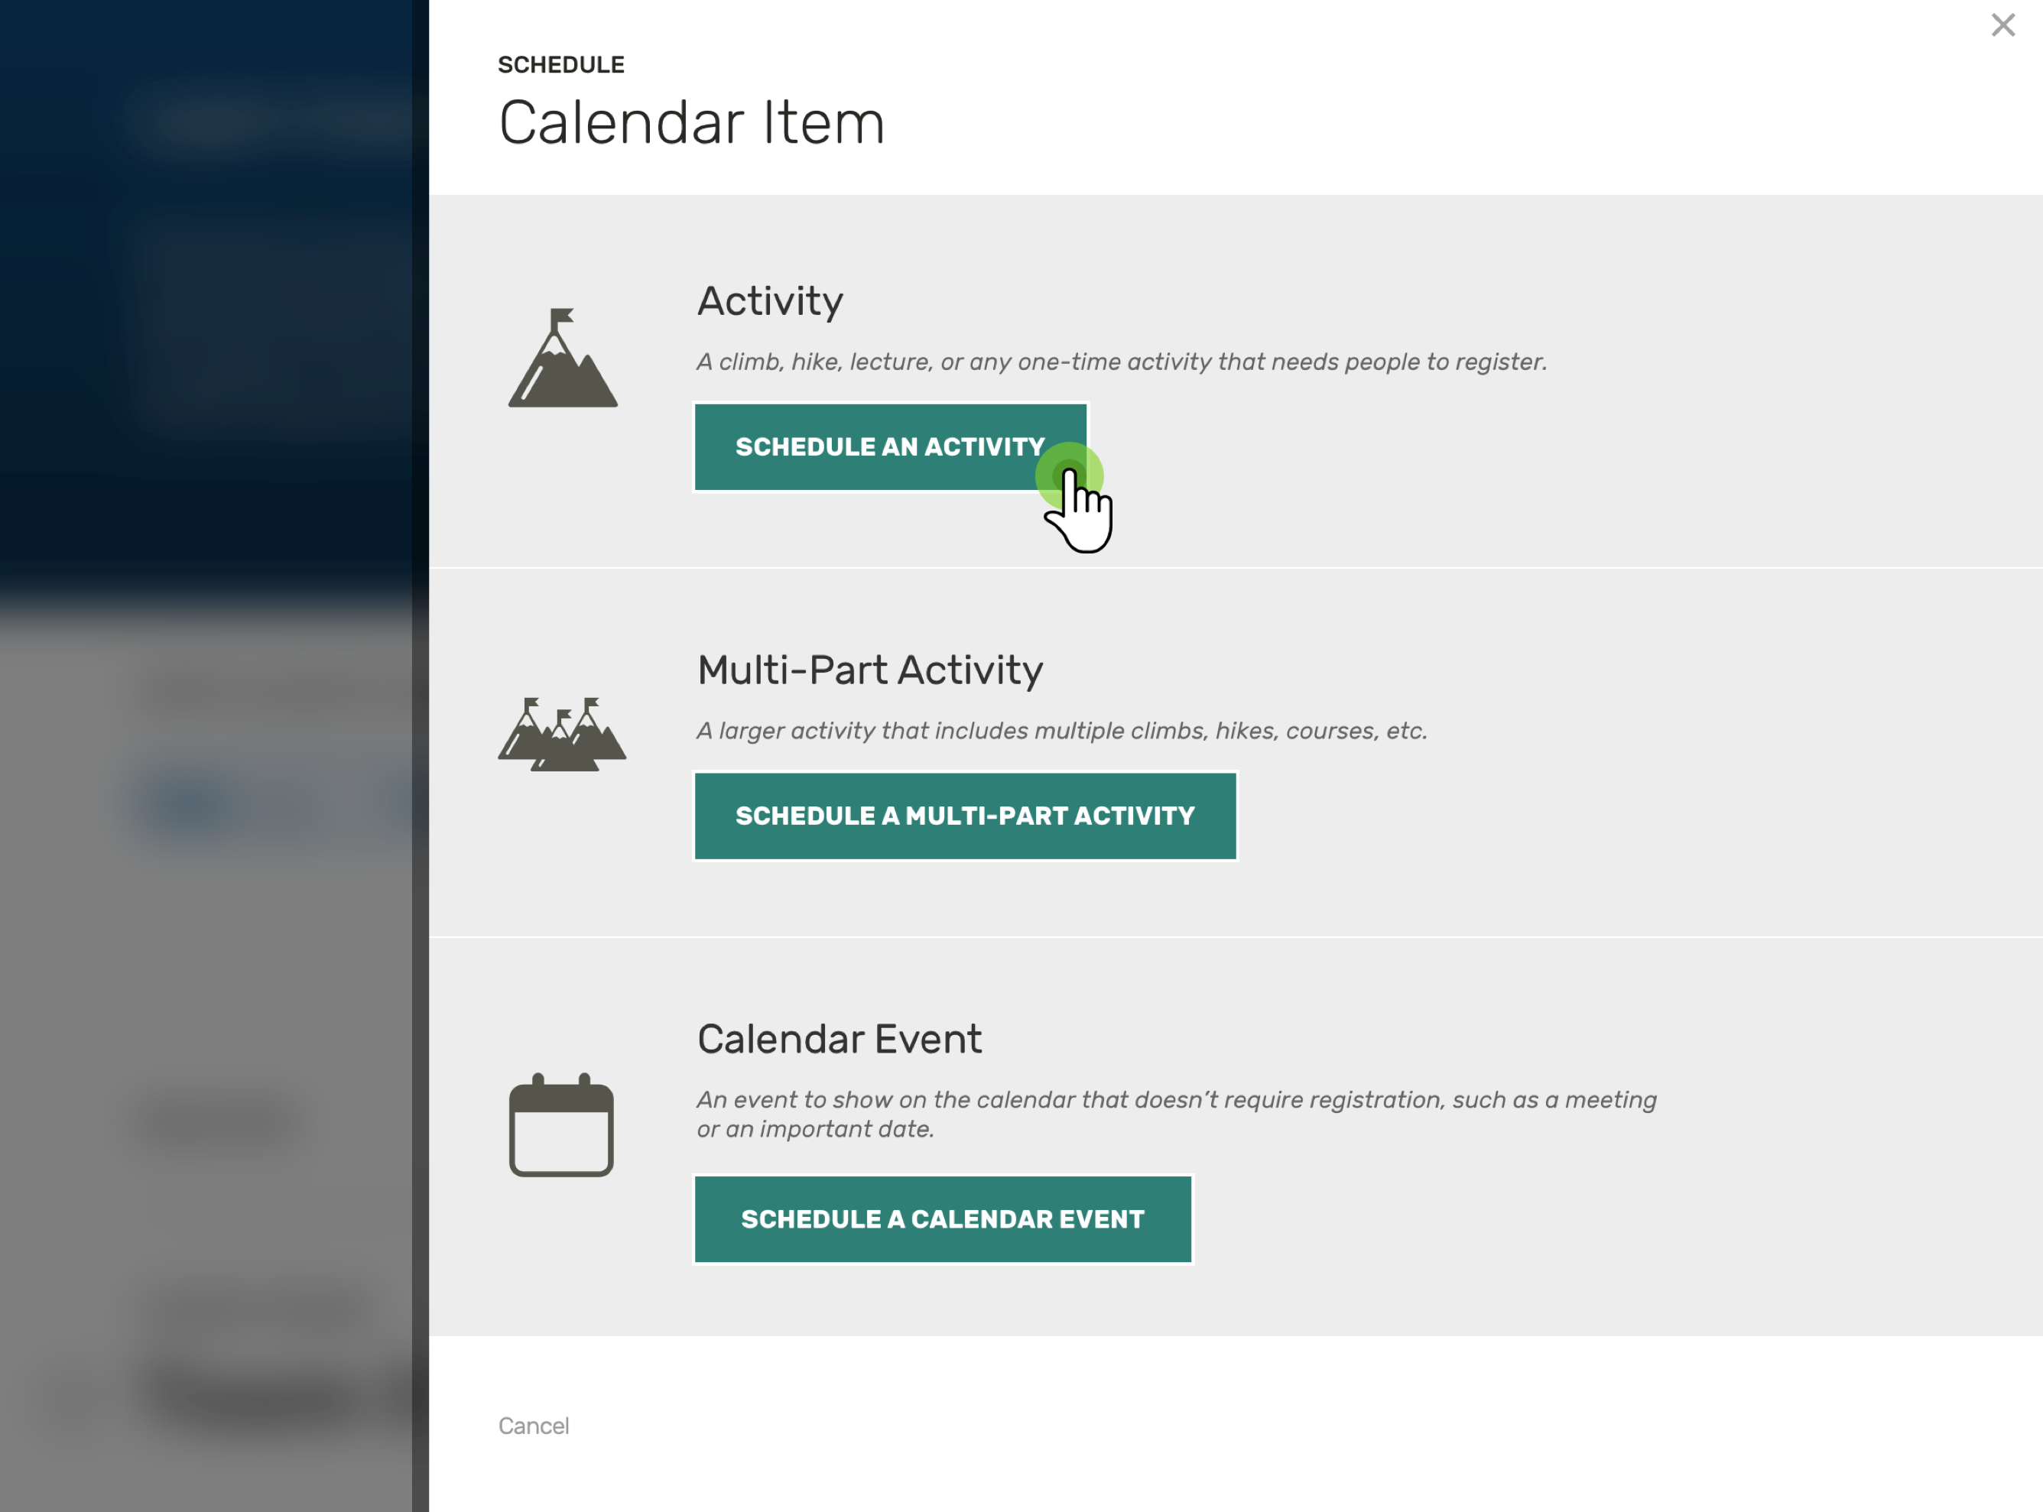2043x1512 pixels.
Task: Click the Schedule An Activity icon
Action: click(x=892, y=446)
